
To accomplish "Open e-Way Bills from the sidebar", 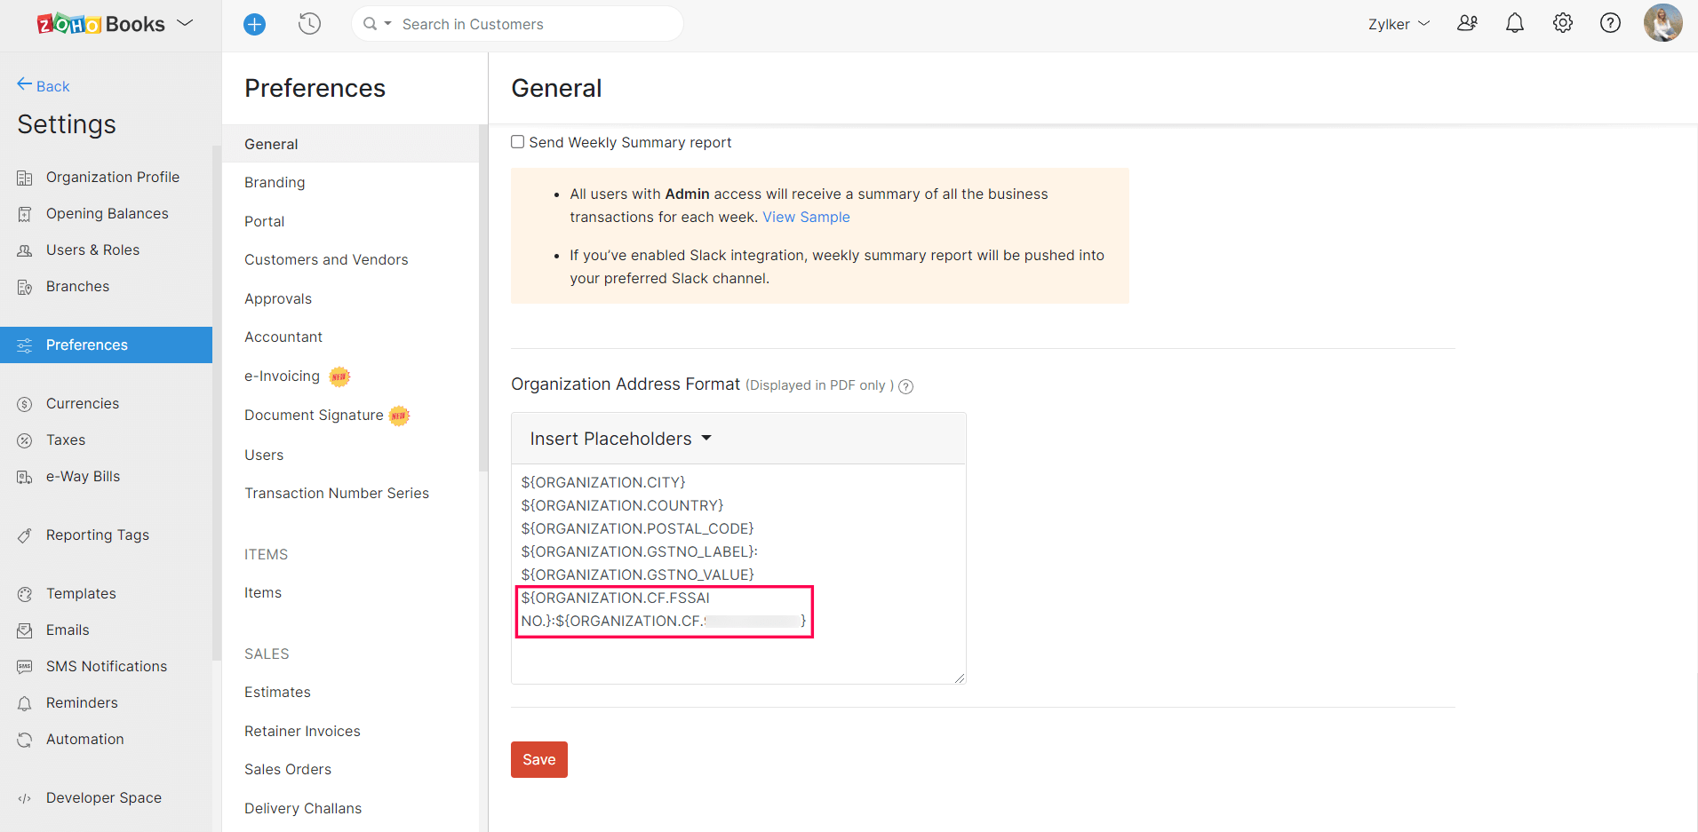I will [83, 476].
